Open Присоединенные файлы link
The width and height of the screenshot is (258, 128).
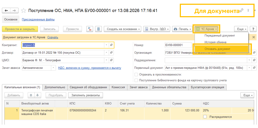click(38, 20)
